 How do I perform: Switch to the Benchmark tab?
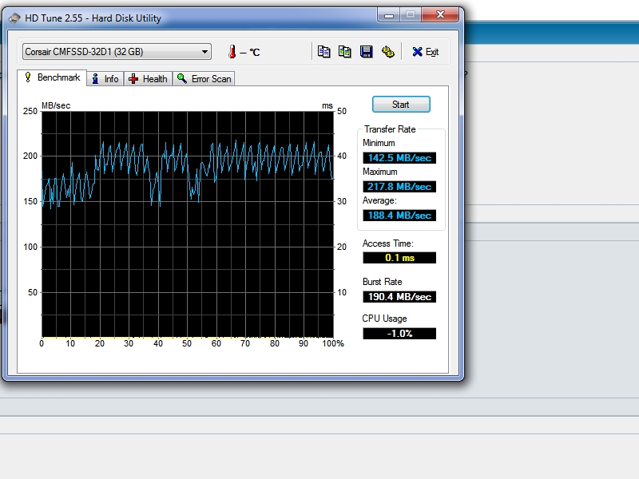coord(52,78)
